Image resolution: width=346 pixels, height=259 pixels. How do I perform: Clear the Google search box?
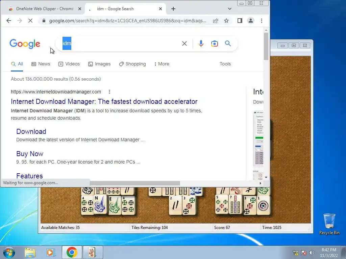(184, 44)
